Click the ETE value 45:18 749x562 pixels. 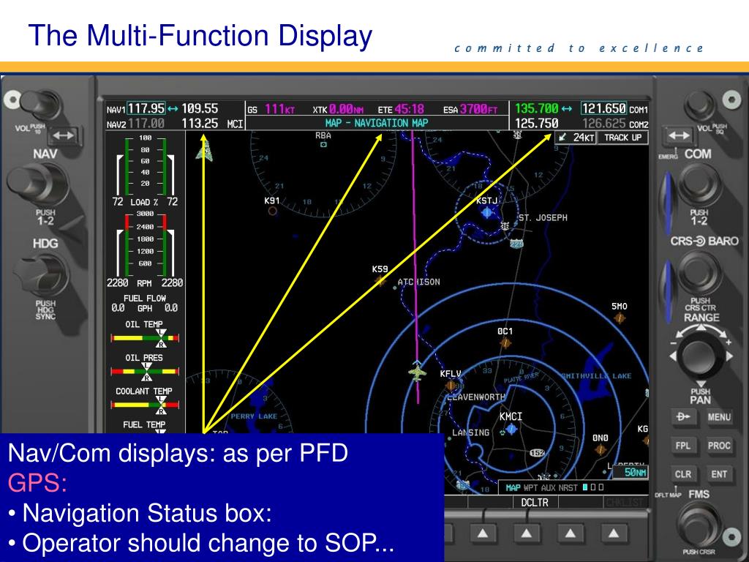pyautogui.click(x=410, y=110)
